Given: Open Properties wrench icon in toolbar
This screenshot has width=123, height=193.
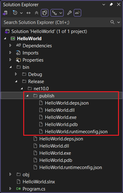Looking at the screenshot, I should 69,13.
